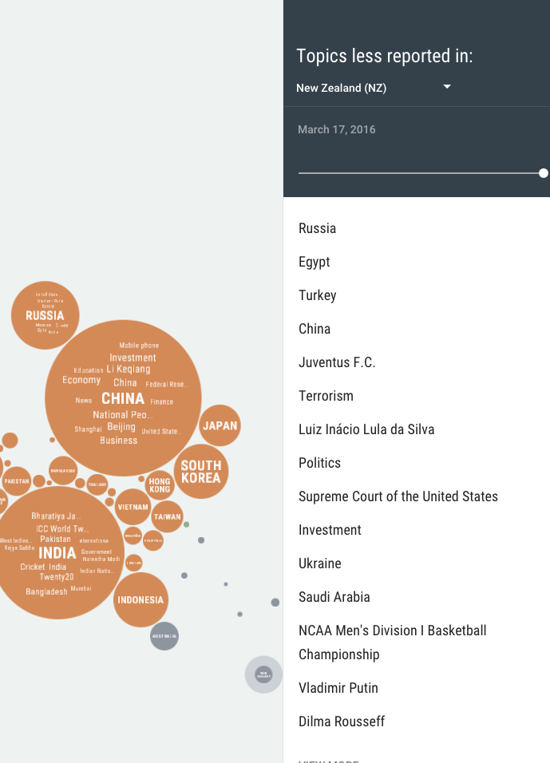Click Mumbai inside India bubble
Screen dimensions: 550x763
[81, 589]
